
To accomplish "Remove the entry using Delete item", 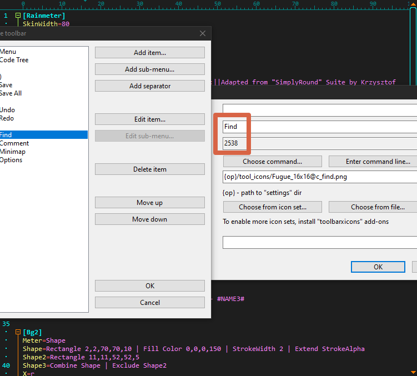I will tap(150, 169).
